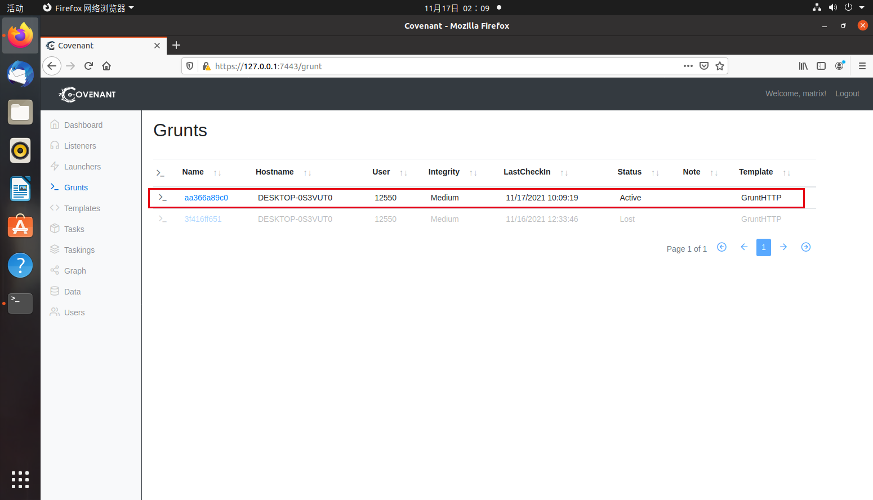
Task: Click the Logout link
Action: [x=847, y=93]
